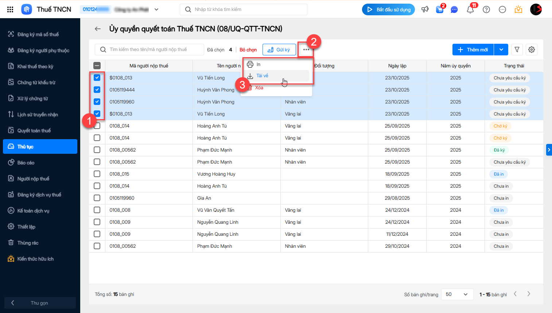
Task: Click the notification bell icon
Action: click(470, 9)
